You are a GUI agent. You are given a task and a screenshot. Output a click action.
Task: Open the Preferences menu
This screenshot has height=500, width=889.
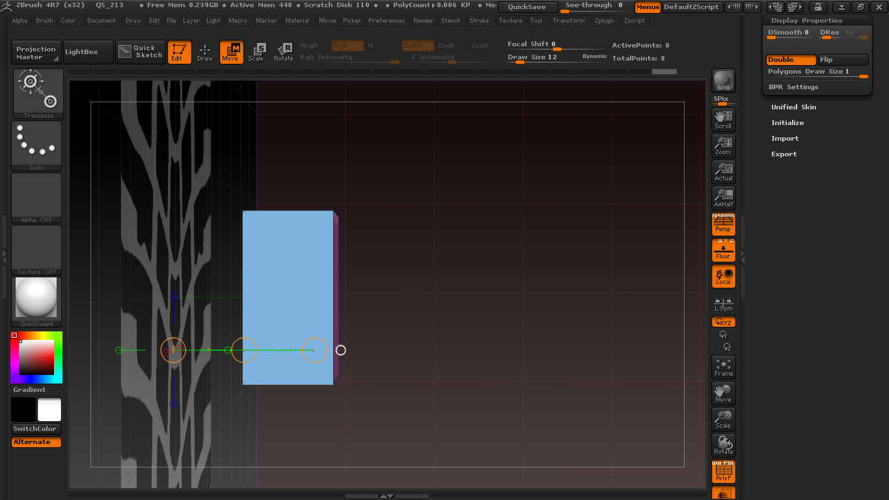tap(387, 21)
